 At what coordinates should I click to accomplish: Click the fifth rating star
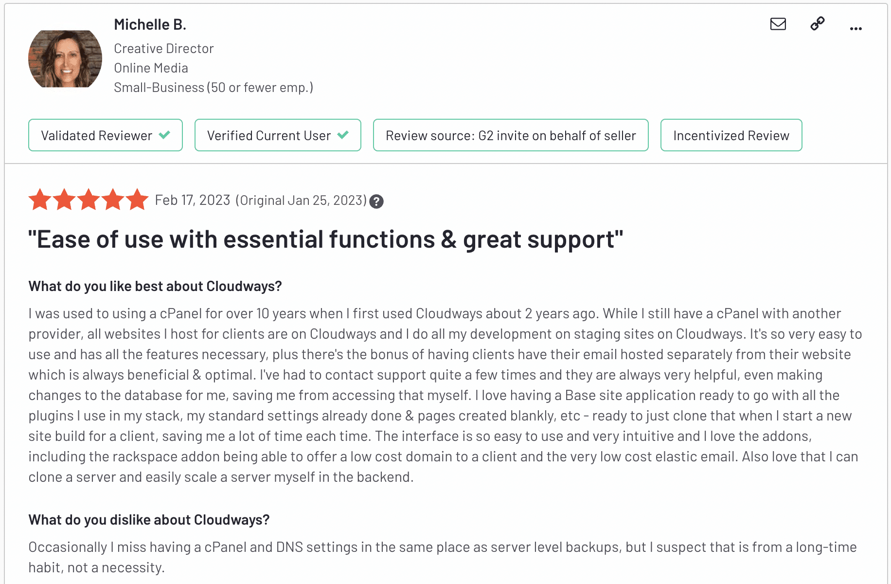pyautogui.click(x=137, y=200)
